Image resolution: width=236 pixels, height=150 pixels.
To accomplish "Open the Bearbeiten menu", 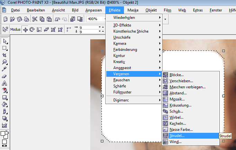I will [36, 10].
